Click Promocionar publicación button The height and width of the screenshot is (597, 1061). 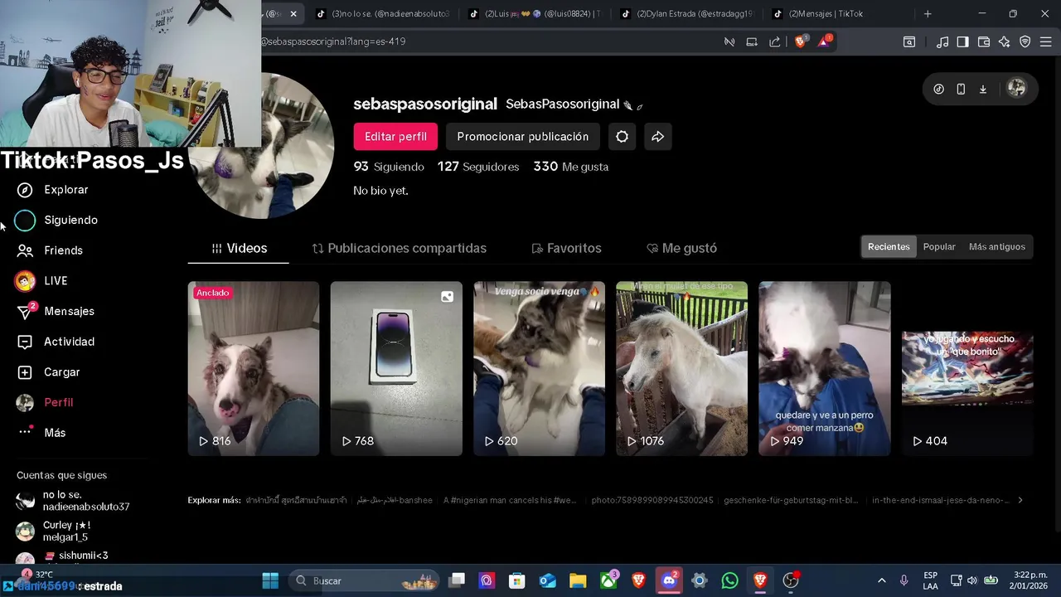522,137
